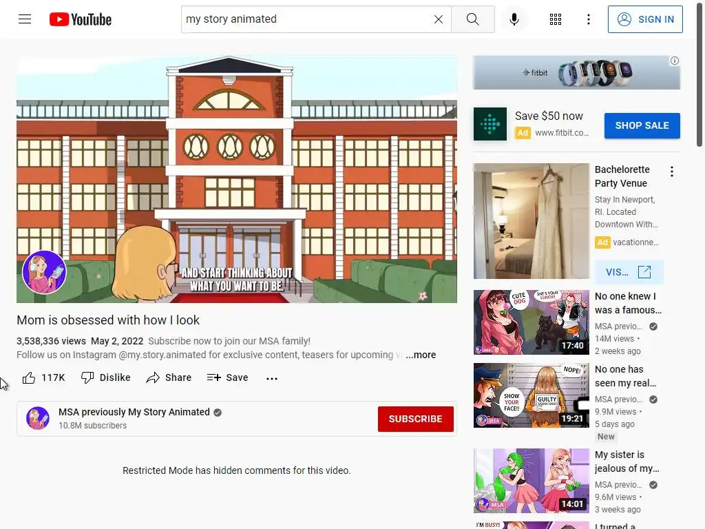Go to YouTube home via logo

81,19
